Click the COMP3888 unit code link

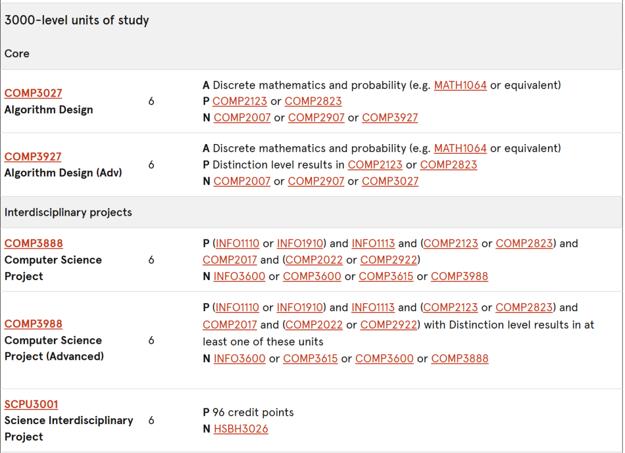coord(34,243)
